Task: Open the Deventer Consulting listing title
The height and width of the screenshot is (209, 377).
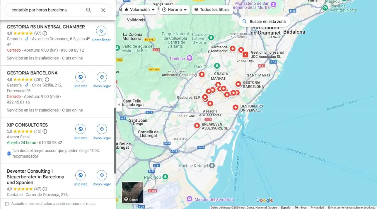Action: click(x=35, y=177)
